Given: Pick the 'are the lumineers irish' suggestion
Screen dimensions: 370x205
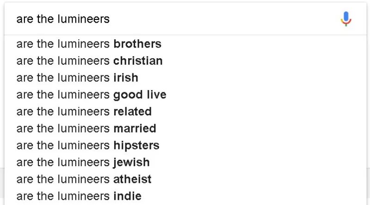Looking at the screenshot, I should click(x=77, y=78).
